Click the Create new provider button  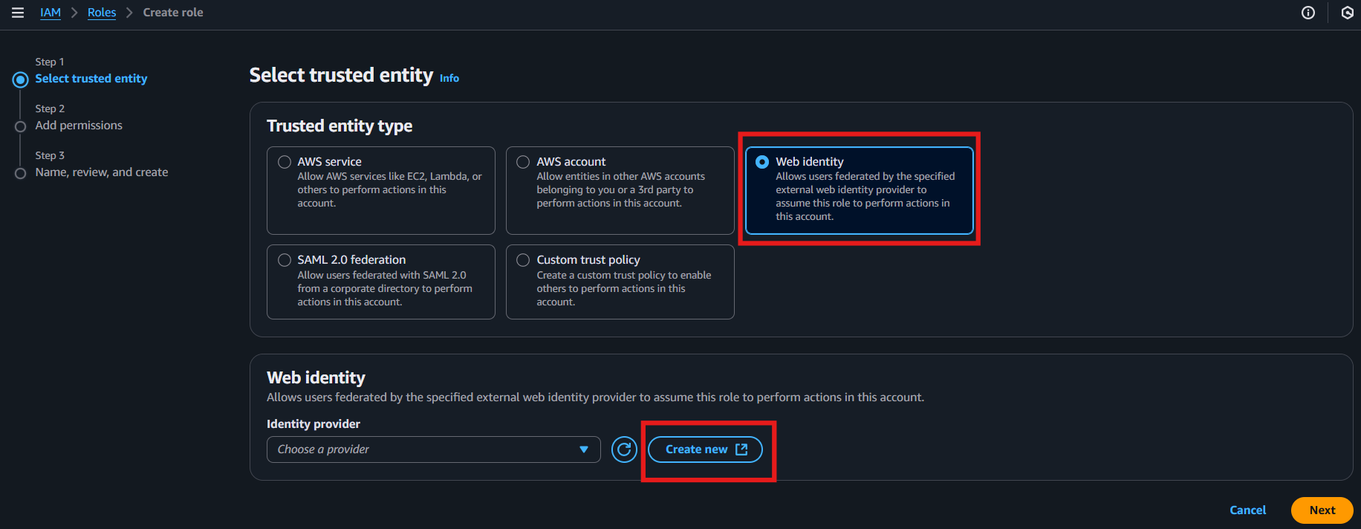[x=705, y=450]
